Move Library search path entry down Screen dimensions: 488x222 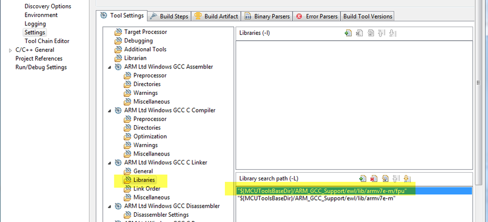[406, 178]
